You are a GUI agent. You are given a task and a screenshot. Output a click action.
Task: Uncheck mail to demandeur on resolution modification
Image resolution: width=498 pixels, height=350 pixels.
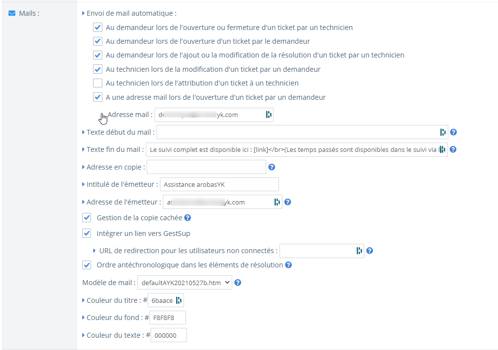tap(97, 55)
